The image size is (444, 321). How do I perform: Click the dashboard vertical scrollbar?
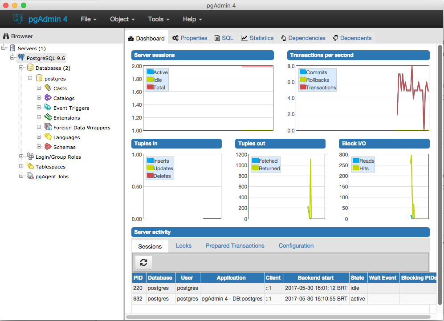(x=440, y=175)
